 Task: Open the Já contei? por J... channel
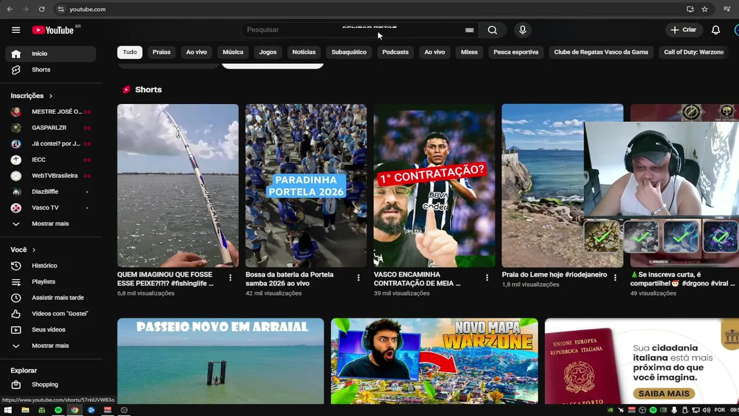pyautogui.click(x=51, y=143)
